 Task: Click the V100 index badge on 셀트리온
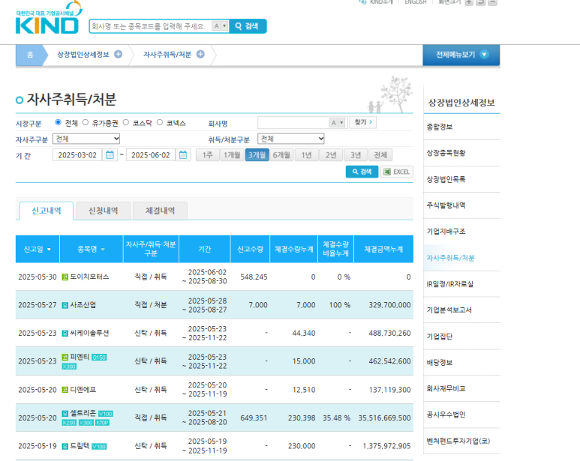click(x=106, y=414)
